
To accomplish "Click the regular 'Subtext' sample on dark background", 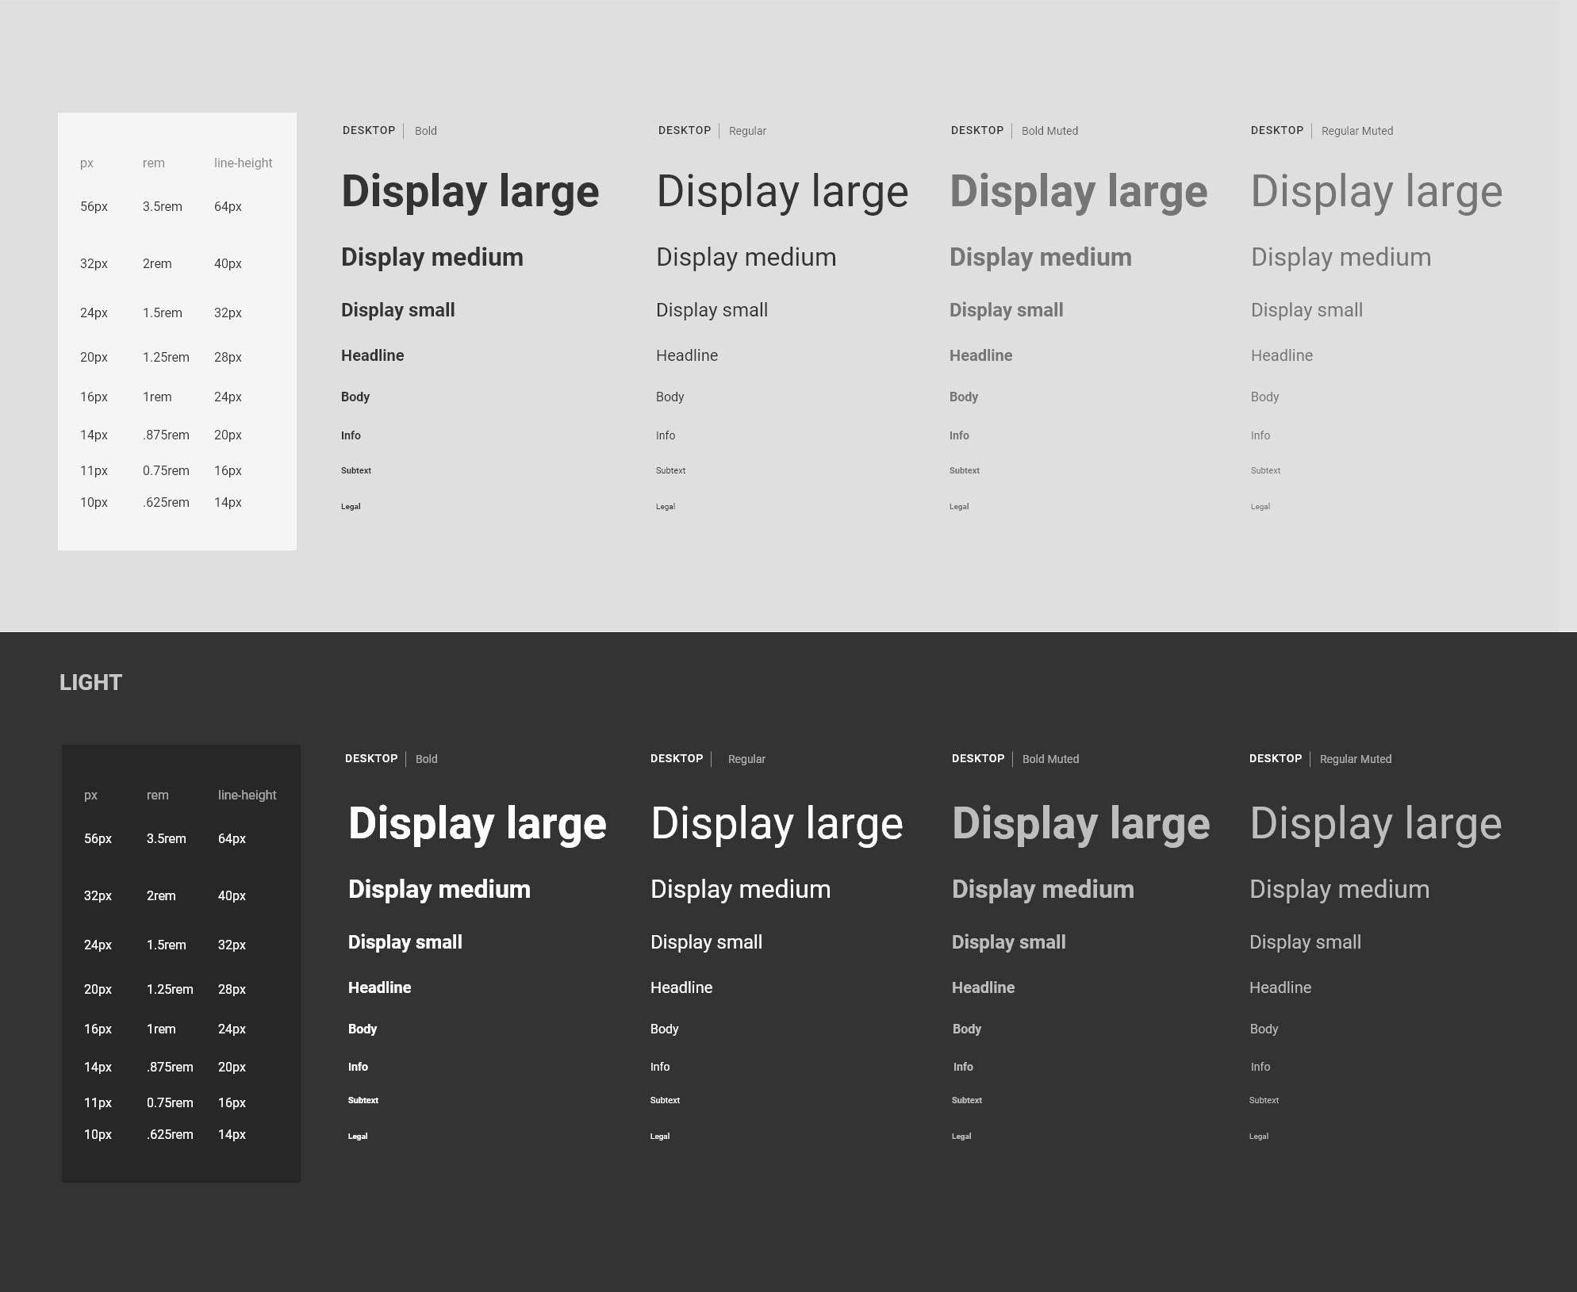I will (665, 1100).
